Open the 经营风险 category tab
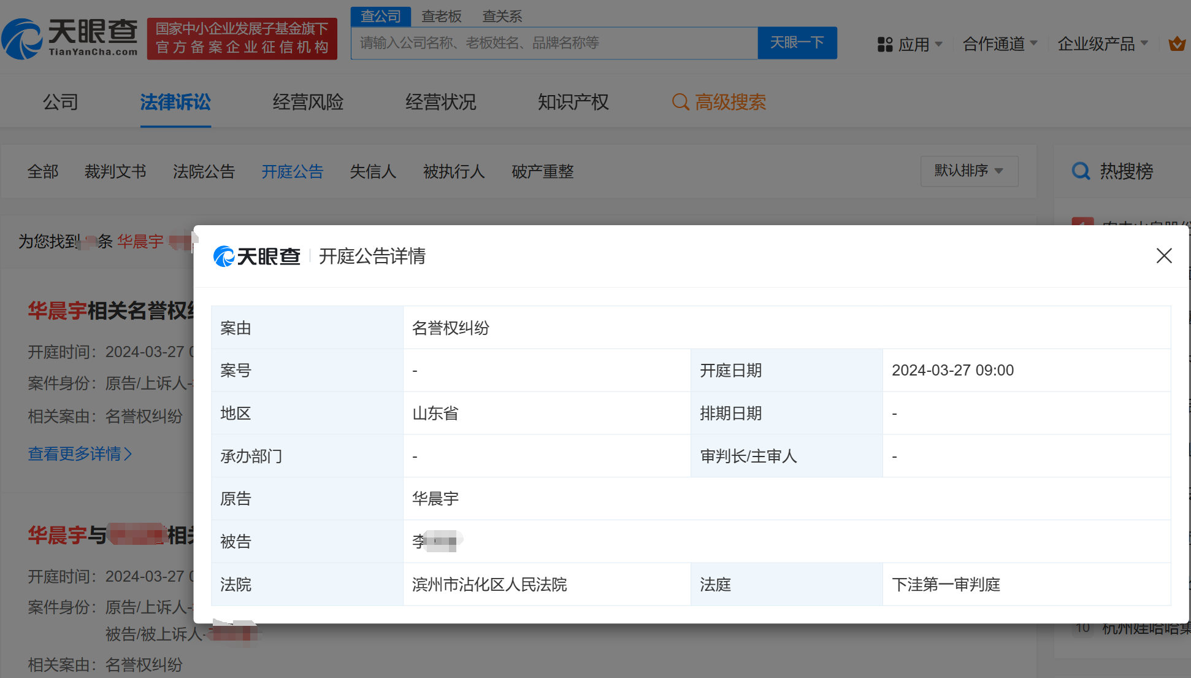Screen dimensions: 1191x678 (308, 102)
